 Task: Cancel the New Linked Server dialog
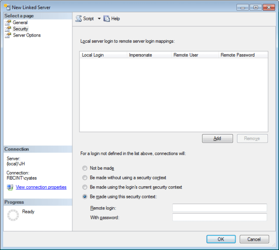(x=254, y=239)
